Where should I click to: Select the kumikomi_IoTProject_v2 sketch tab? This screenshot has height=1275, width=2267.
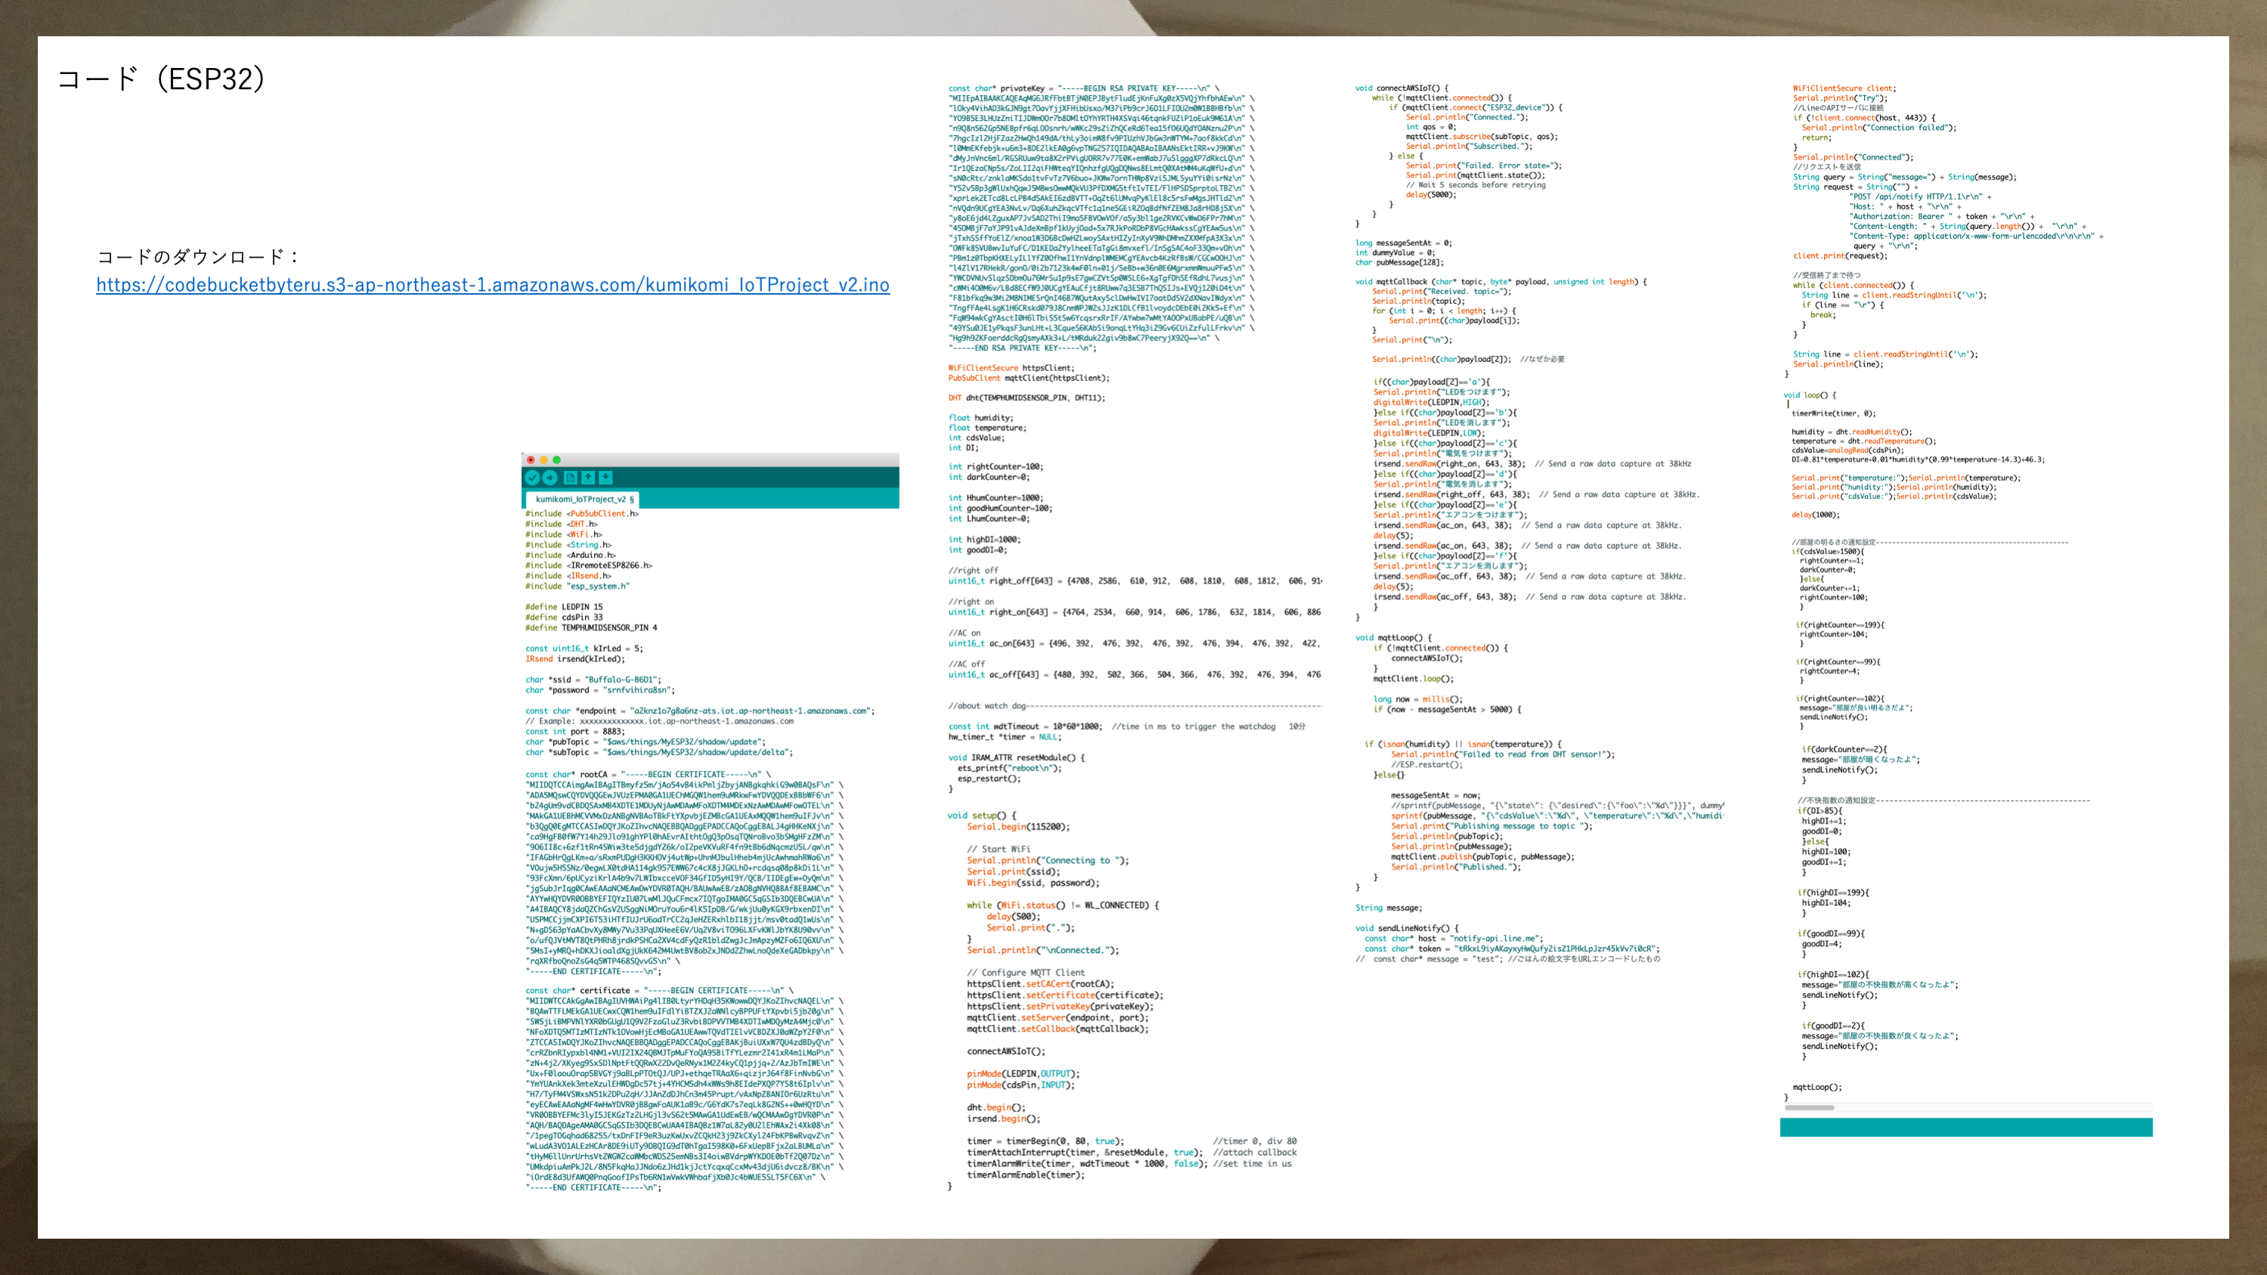pos(584,499)
